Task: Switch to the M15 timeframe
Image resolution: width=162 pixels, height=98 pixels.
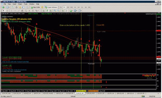Action: click(x=68, y=7)
